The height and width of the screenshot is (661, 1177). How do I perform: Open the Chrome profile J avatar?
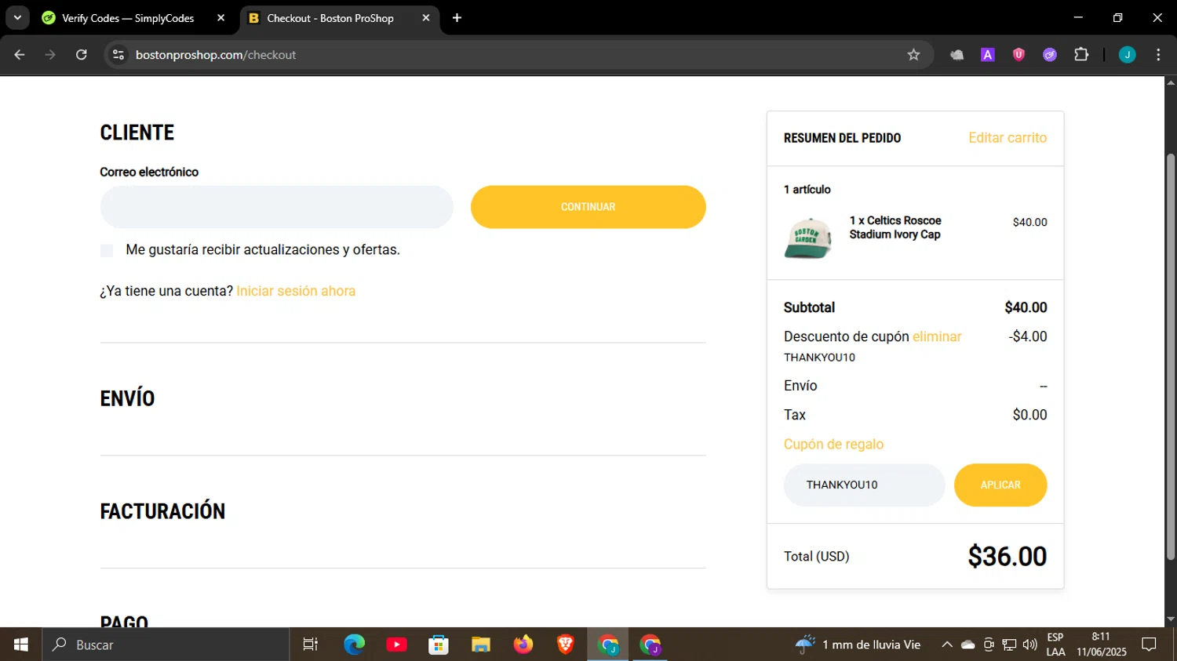(1128, 55)
